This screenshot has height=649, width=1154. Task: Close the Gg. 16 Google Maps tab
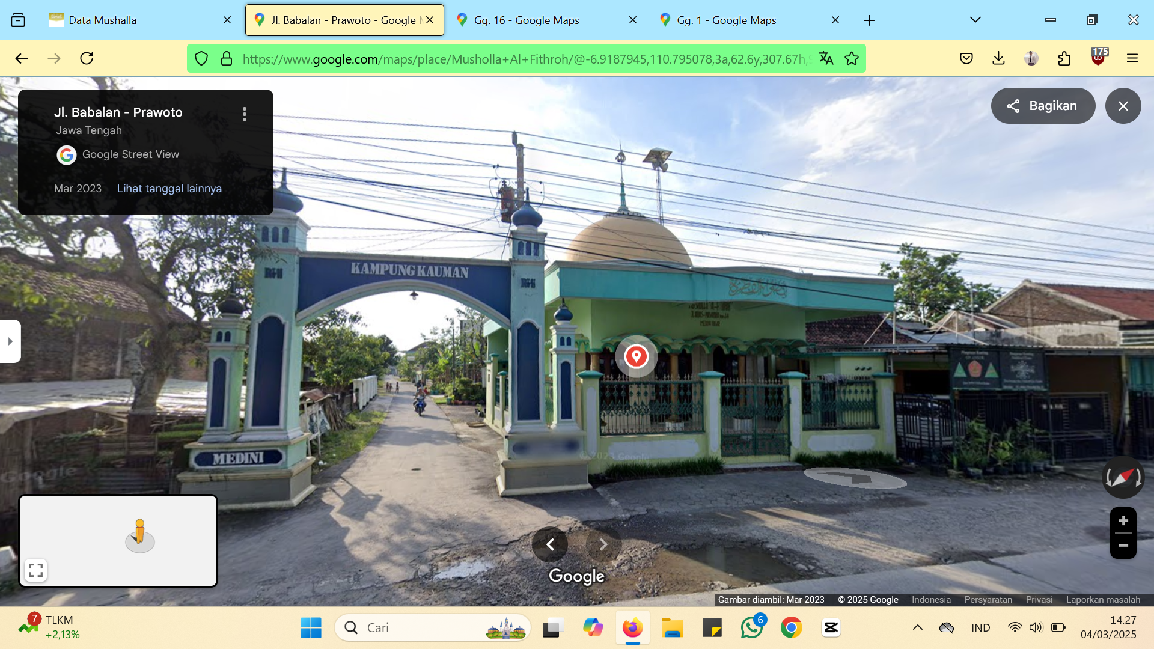(x=633, y=20)
